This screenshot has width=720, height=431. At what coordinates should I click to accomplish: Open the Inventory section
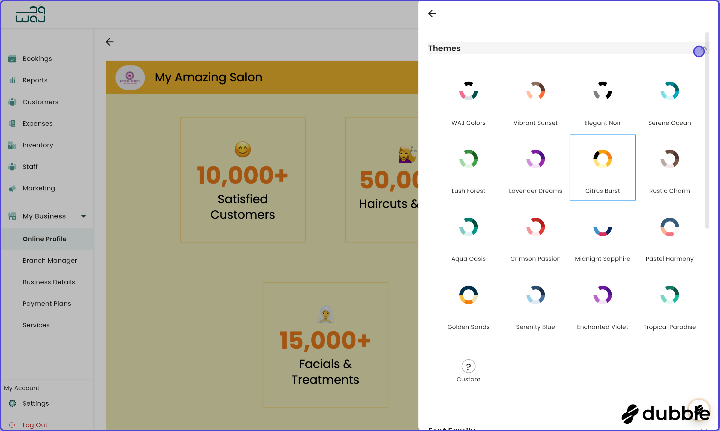point(38,145)
